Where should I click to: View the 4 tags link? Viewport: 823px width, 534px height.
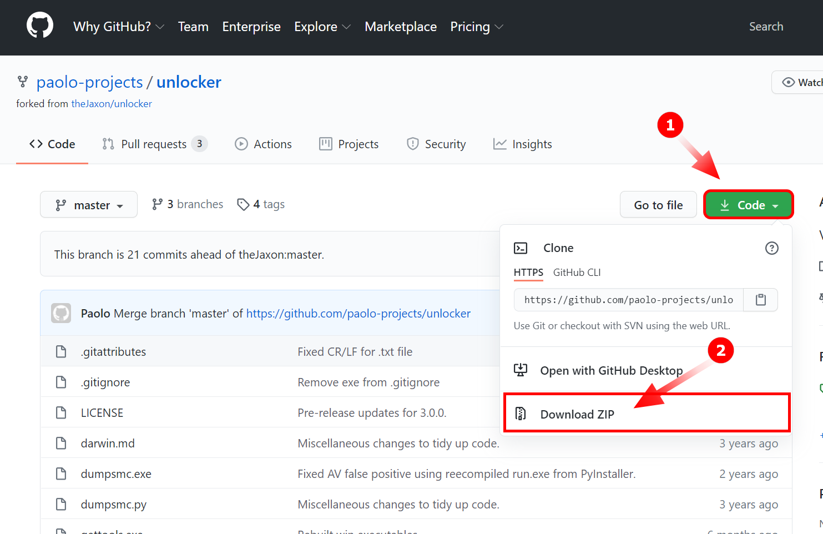261,204
